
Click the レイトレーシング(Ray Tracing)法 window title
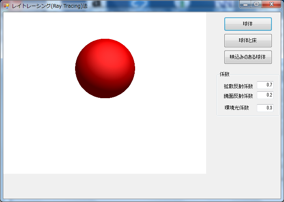pyautogui.click(x=50, y=6)
